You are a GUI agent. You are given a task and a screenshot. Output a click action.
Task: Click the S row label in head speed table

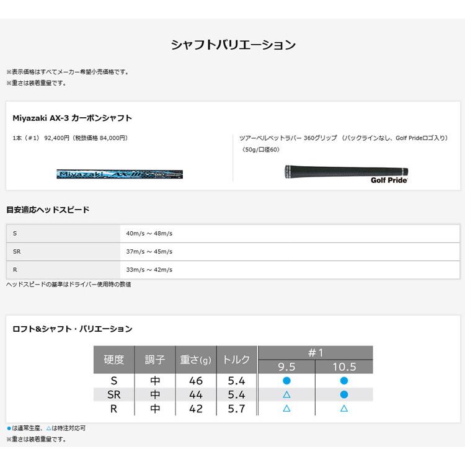click(x=15, y=233)
